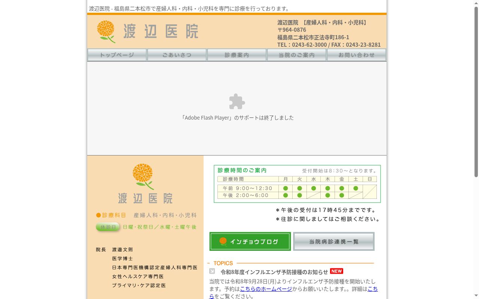Image resolution: width=479 pixels, height=299 pixels.
Task: Click the large flower logo in the sidebar
Action: point(143,176)
